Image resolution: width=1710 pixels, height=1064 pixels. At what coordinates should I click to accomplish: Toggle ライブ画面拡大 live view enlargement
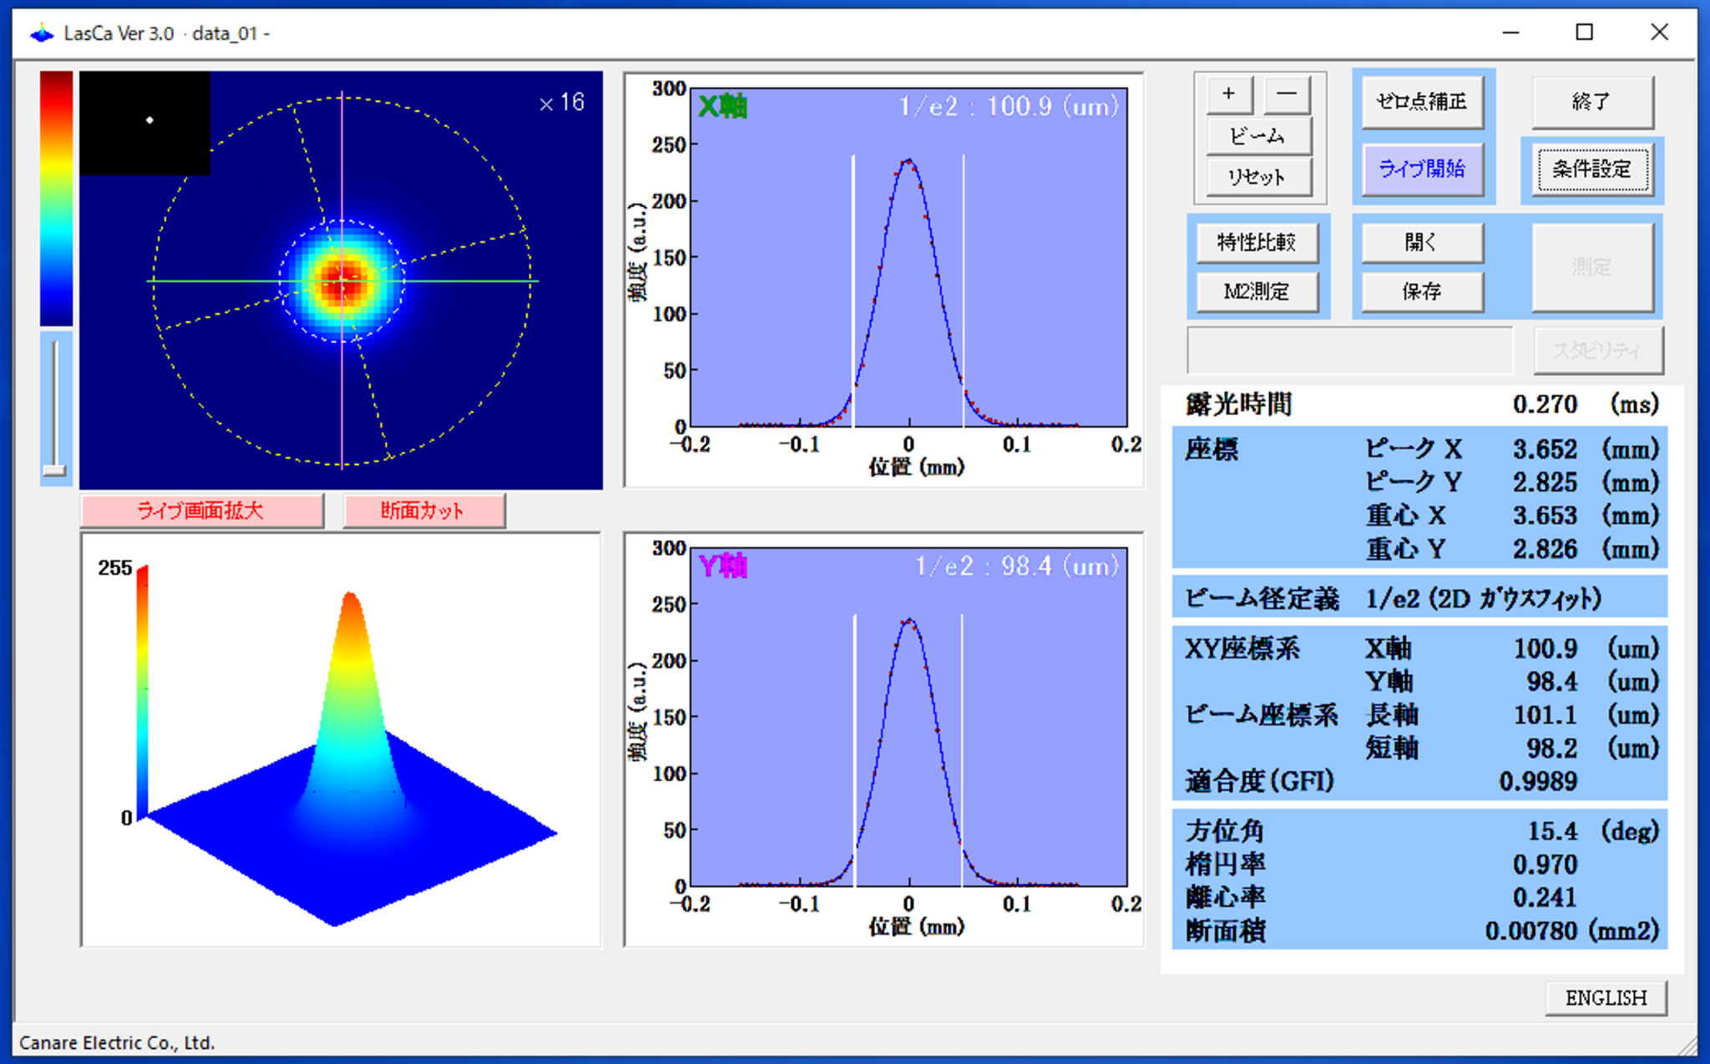pos(201,511)
